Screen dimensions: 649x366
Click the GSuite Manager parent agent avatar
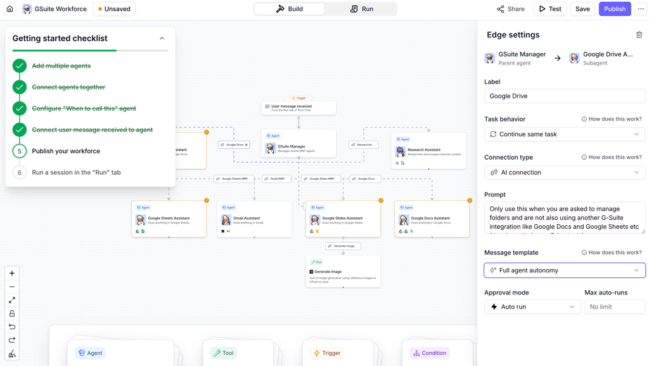pos(490,58)
